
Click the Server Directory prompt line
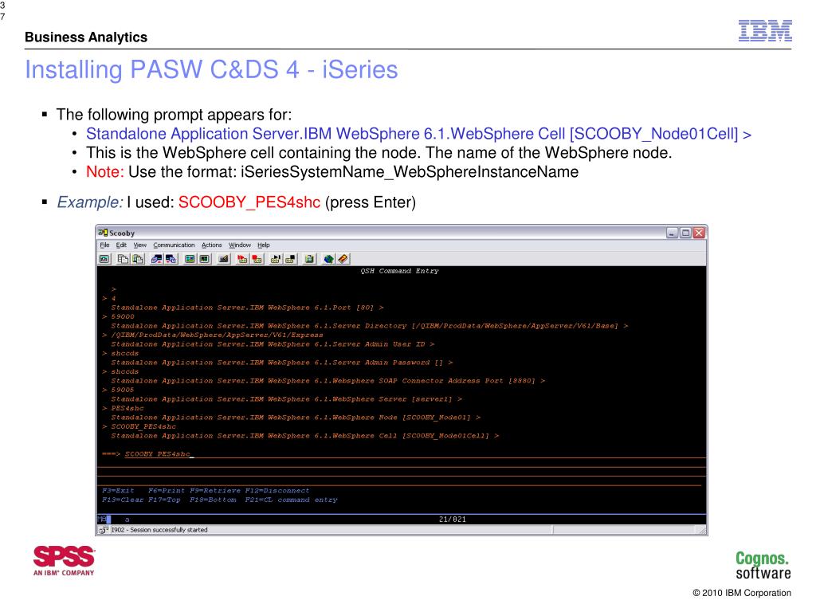(370, 326)
